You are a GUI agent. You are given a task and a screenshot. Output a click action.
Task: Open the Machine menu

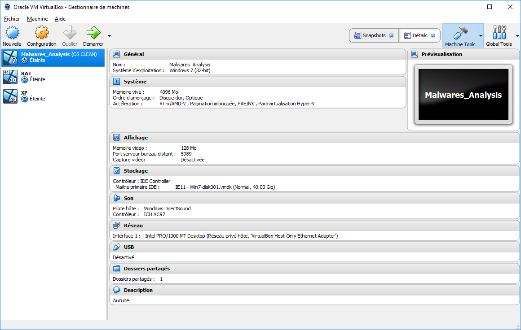37,19
